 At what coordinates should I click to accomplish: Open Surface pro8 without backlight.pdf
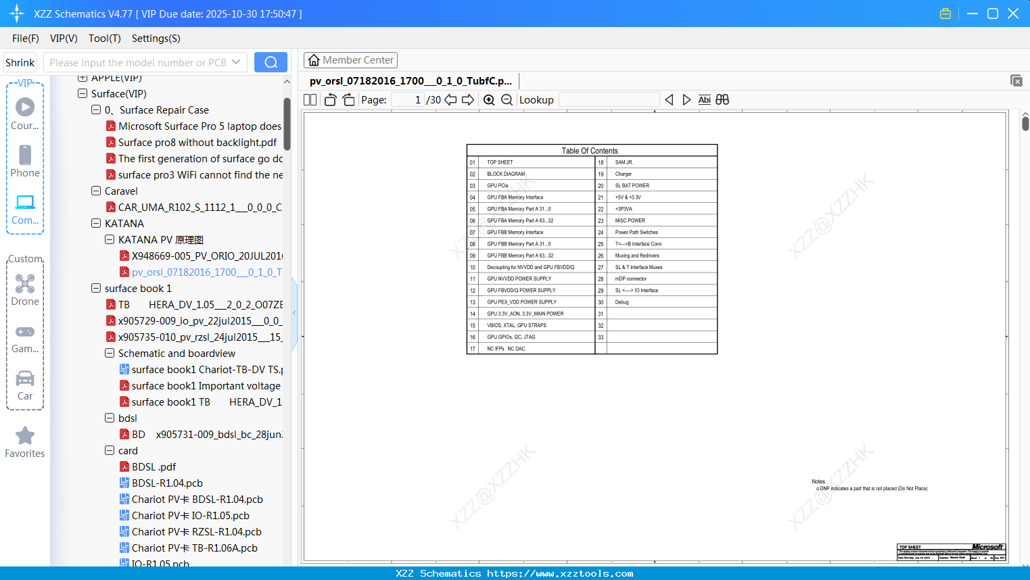tap(191, 143)
